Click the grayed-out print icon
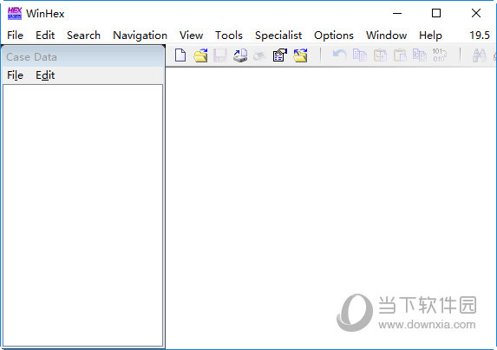The height and width of the screenshot is (350, 497). pos(259,55)
